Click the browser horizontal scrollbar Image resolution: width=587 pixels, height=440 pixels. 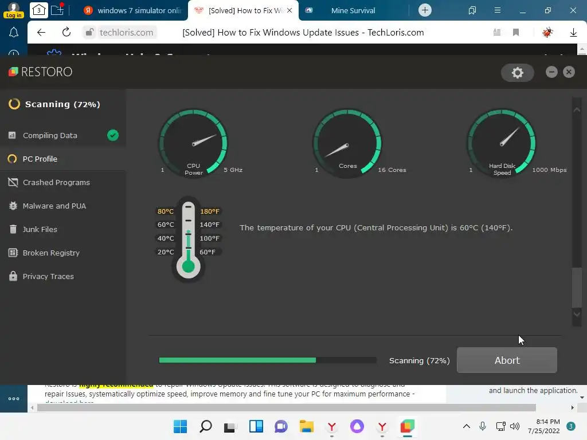coord(287,408)
